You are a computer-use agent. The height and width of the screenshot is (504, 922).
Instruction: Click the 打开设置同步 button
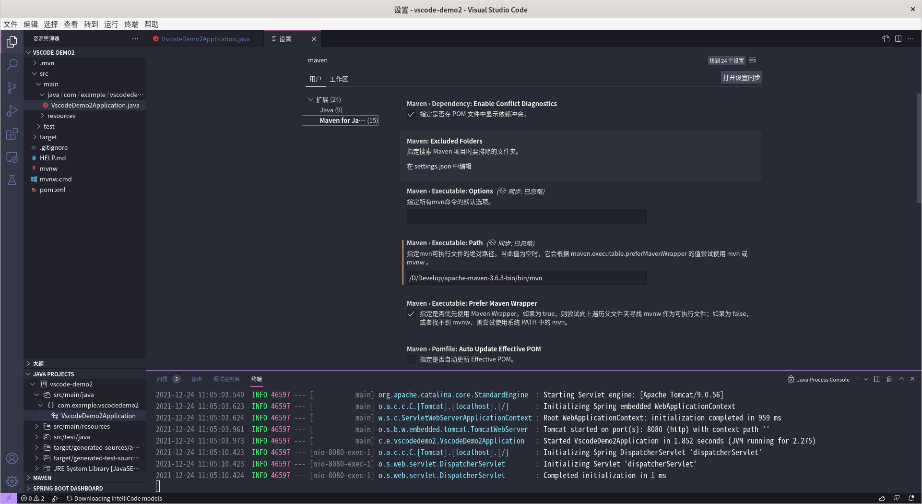[741, 77]
